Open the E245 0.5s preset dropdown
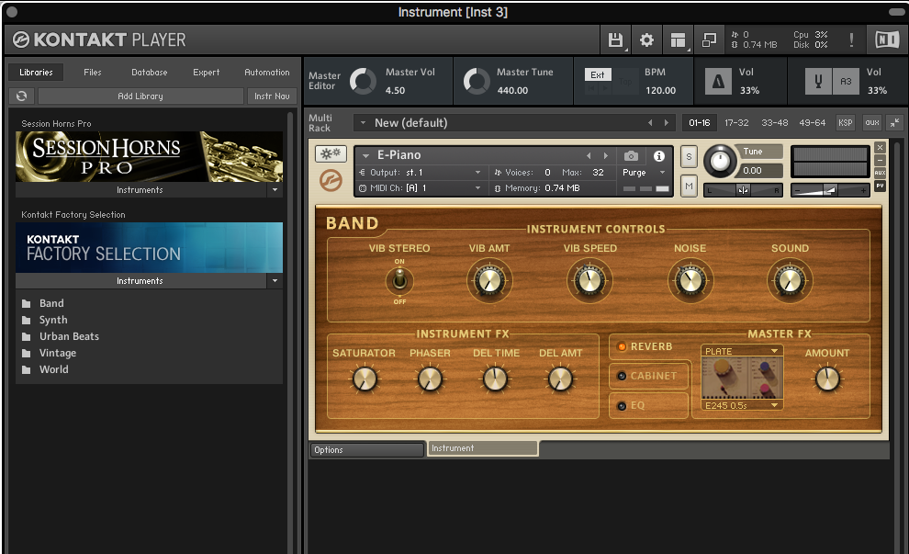The width and height of the screenshot is (909, 554). coord(774,405)
